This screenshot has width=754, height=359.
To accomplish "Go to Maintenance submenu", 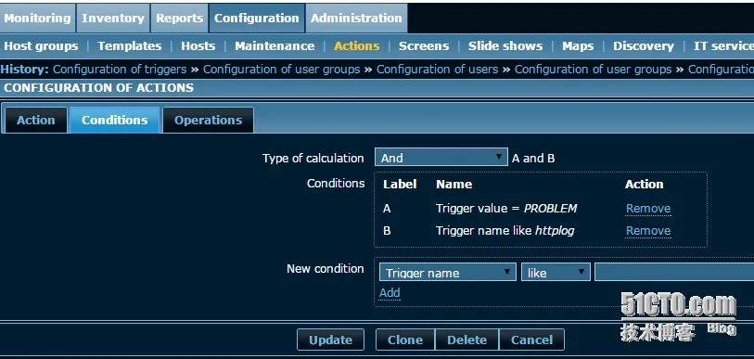I will point(275,46).
